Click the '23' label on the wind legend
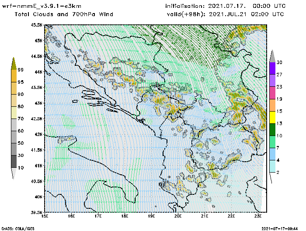 [x=279, y=87]
